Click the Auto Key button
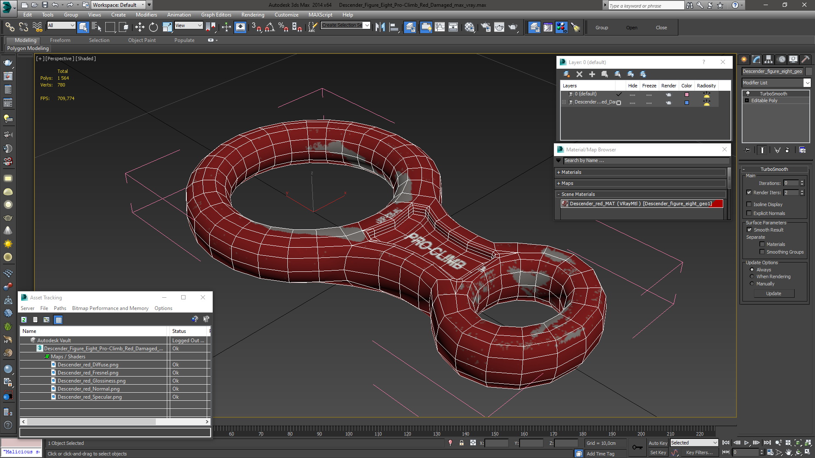Screen dimensions: 815x458 (658, 443)
